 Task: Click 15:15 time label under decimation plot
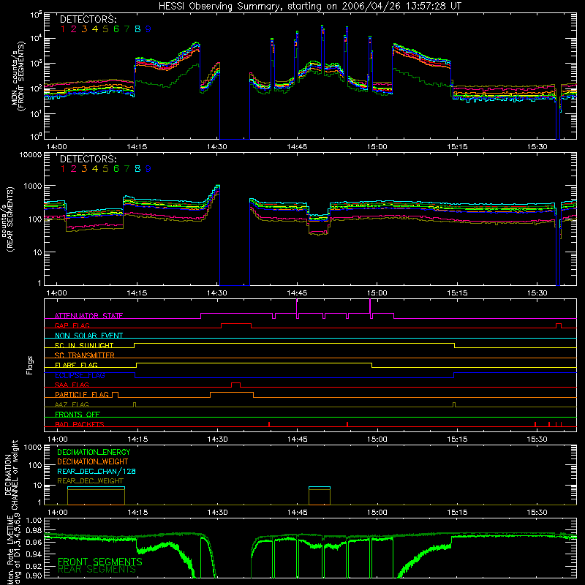tap(457, 513)
